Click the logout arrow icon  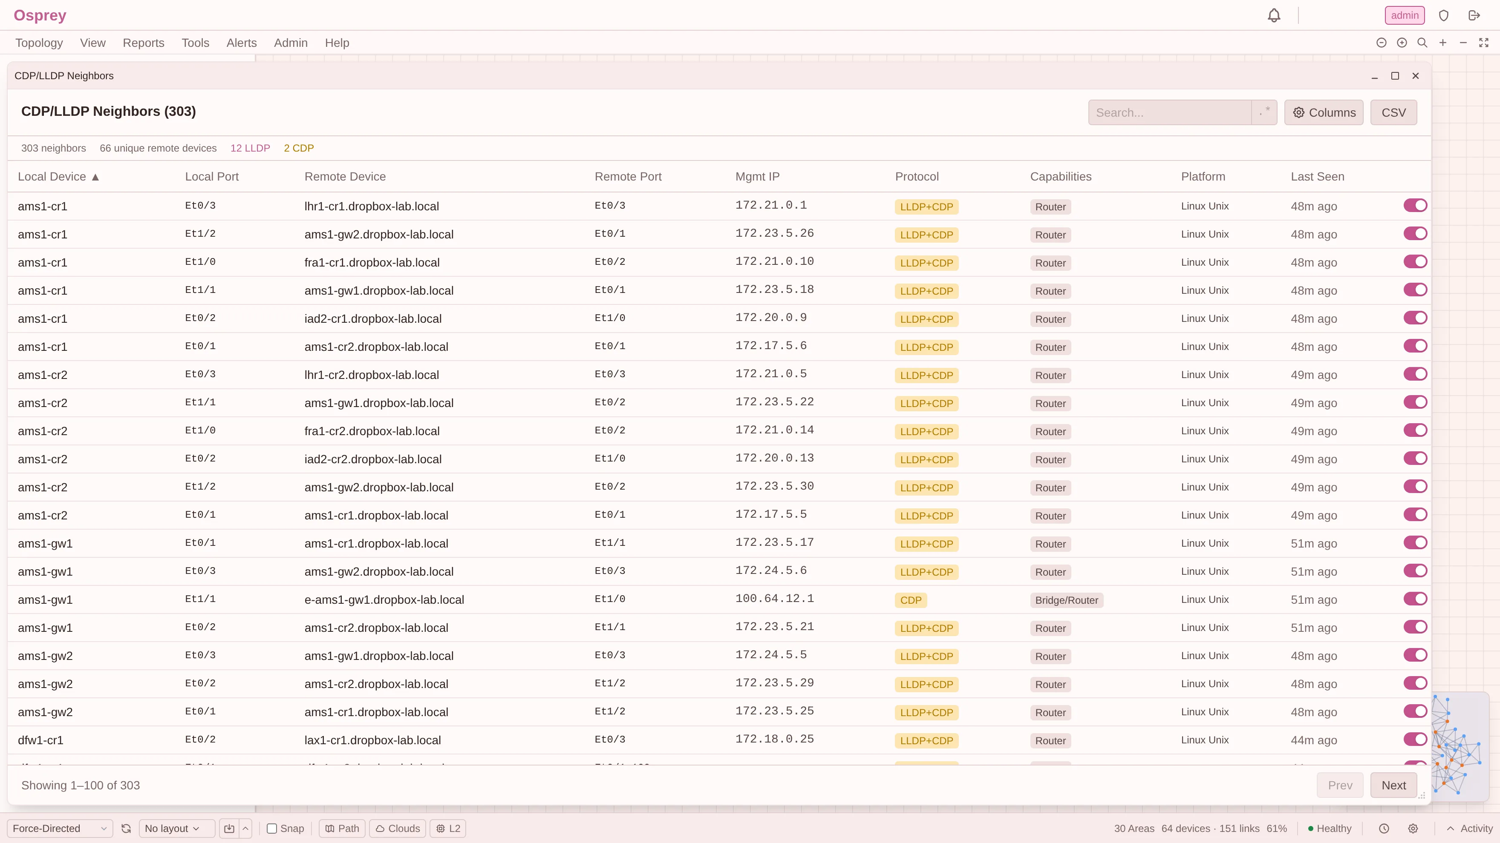coord(1474,16)
